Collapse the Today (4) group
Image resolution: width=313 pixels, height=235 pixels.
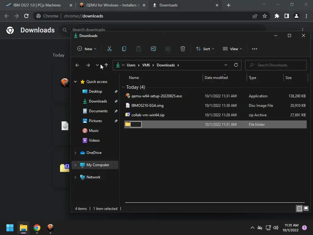point(123,87)
